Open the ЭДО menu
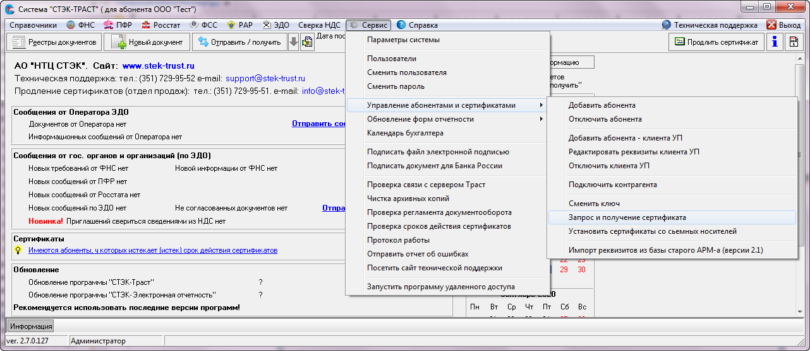This screenshot has height=351, width=810. point(276,25)
